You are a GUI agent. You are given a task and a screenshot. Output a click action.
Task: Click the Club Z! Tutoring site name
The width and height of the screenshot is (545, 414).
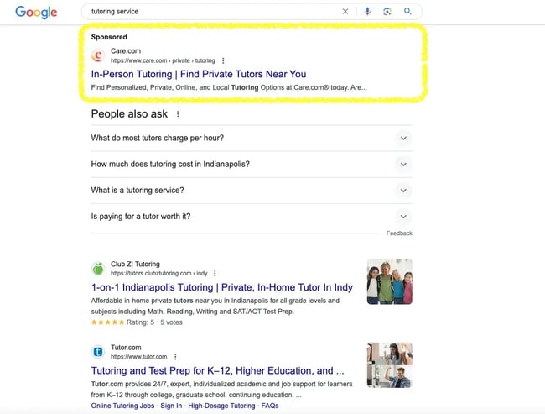[x=135, y=264]
